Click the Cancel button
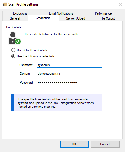This screenshot has height=152, width=125. point(105,144)
